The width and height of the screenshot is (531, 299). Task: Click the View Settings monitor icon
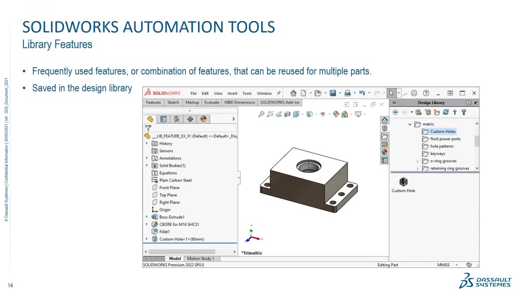point(358,114)
